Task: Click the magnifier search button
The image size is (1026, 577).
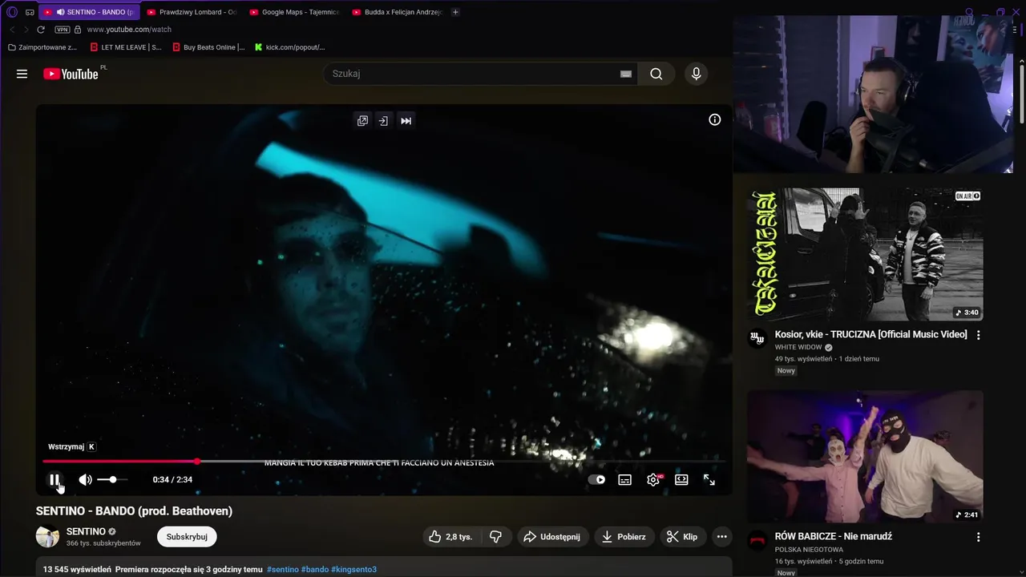Action: tap(656, 74)
